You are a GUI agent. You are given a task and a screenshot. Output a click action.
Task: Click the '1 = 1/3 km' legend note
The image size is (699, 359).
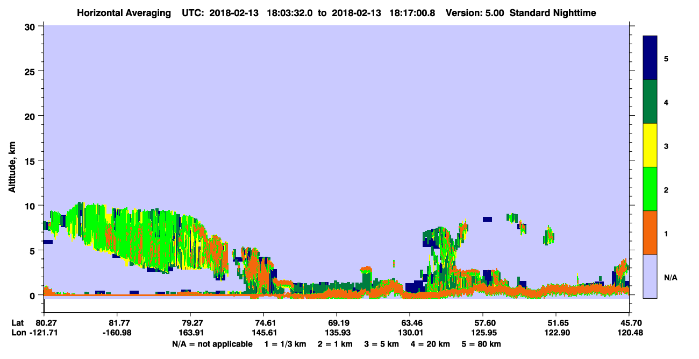coord(286,344)
